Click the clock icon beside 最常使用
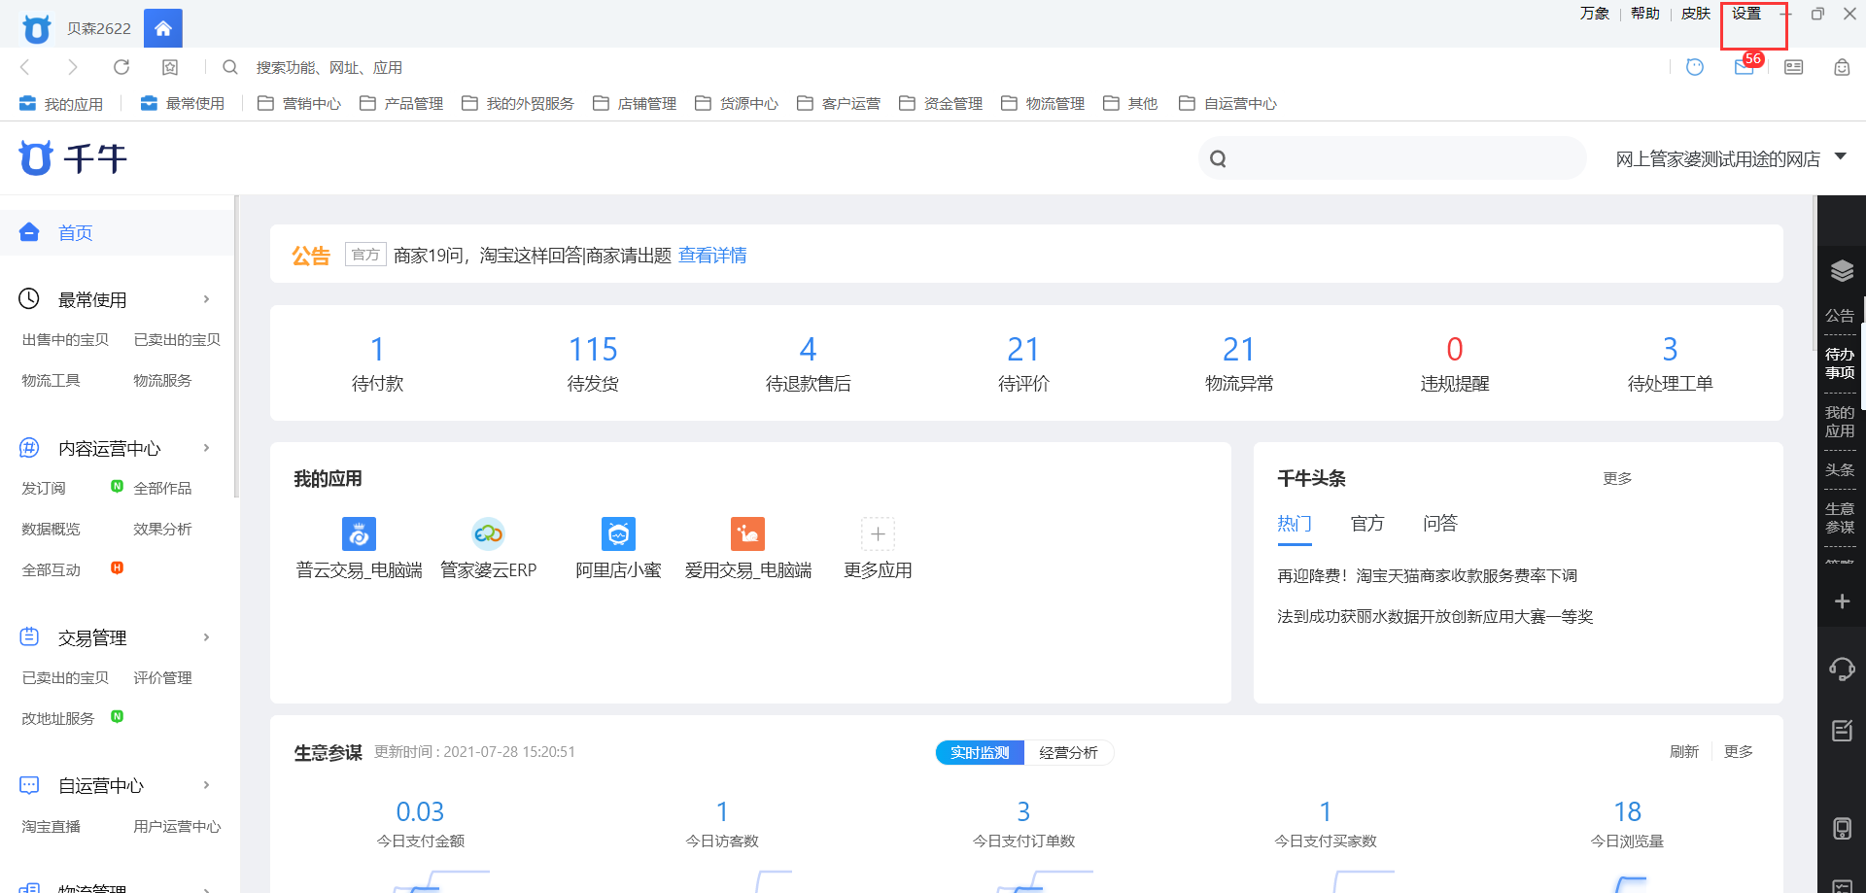The width and height of the screenshot is (1866, 893). click(x=29, y=298)
